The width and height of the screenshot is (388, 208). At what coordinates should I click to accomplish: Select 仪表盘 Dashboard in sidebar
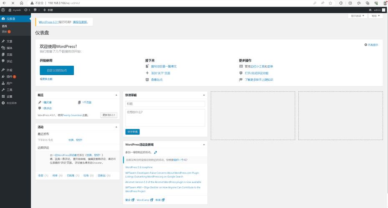pyautogui.click(x=15, y=19)
